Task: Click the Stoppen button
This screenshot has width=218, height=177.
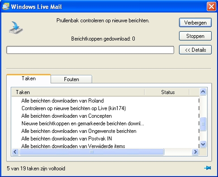Action: 195,36
